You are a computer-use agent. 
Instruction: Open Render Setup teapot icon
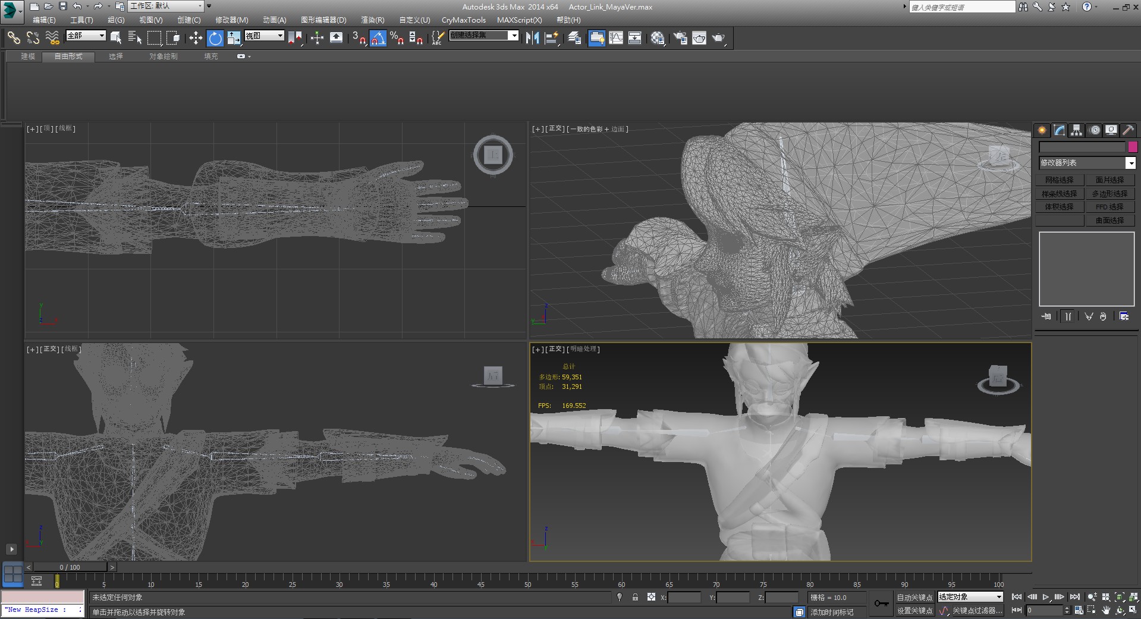click(680, 38)
